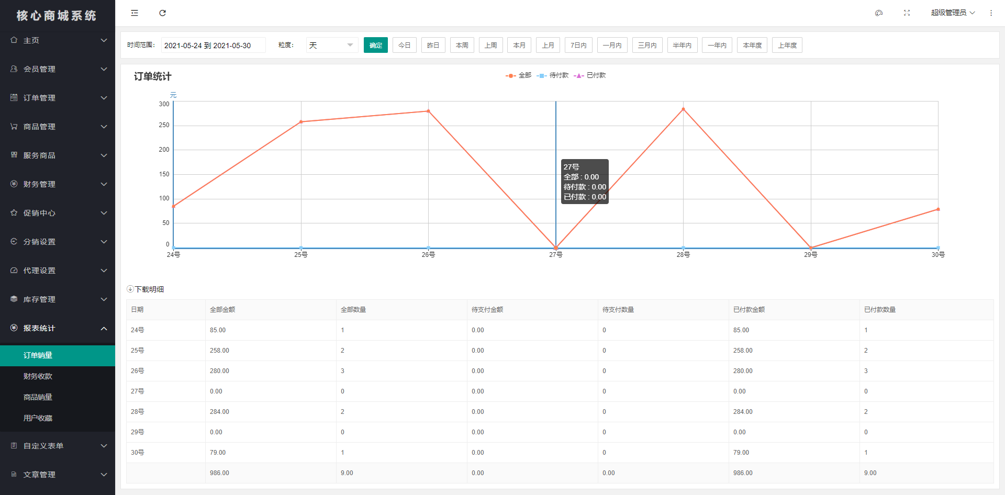1005x495 pixels.
Task: Open the theme palette icon
Action: click(879, 13)
